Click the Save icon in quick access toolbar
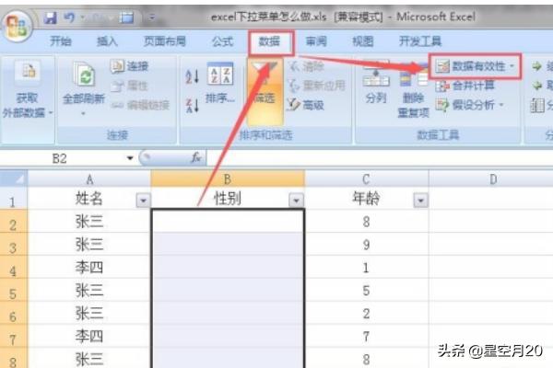The height and width of the screenshot is (368, 553). (50, 17)
